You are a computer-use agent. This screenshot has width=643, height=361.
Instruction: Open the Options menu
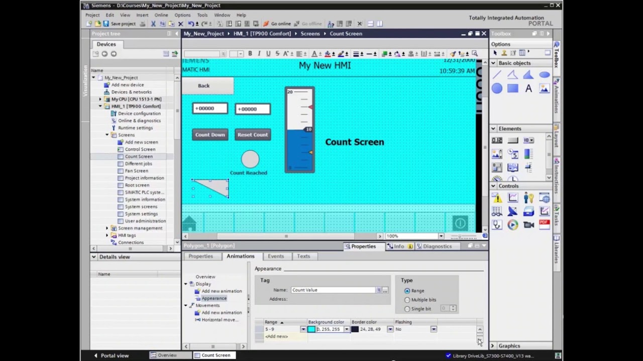click(x=182, y=15)
